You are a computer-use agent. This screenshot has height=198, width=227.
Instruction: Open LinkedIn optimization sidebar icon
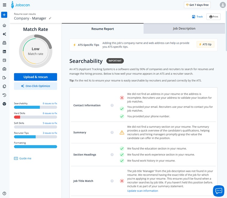(4, 51)
